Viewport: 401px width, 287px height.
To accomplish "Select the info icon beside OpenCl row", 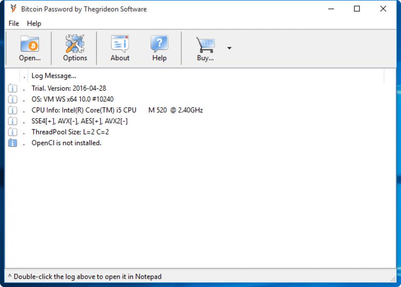I will pos(12,143).
